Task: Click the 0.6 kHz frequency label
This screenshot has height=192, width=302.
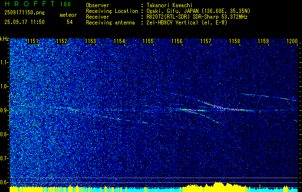Action: tap(4, 182)
